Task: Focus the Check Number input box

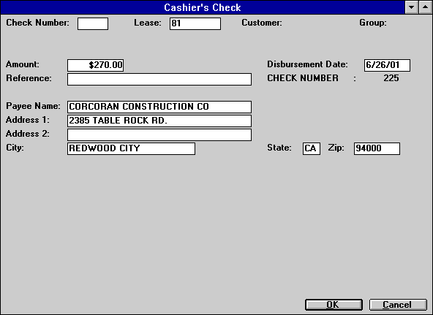Action: (93, 23)
